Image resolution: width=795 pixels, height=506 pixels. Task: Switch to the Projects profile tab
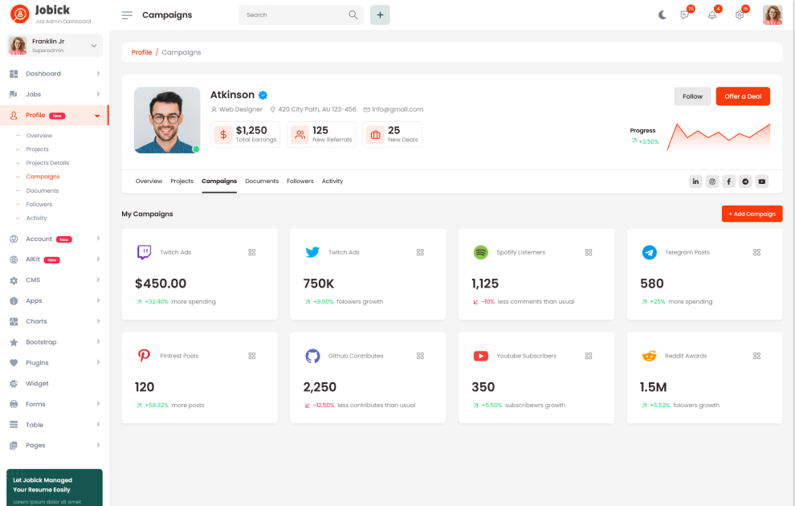[x=182, y=181]
